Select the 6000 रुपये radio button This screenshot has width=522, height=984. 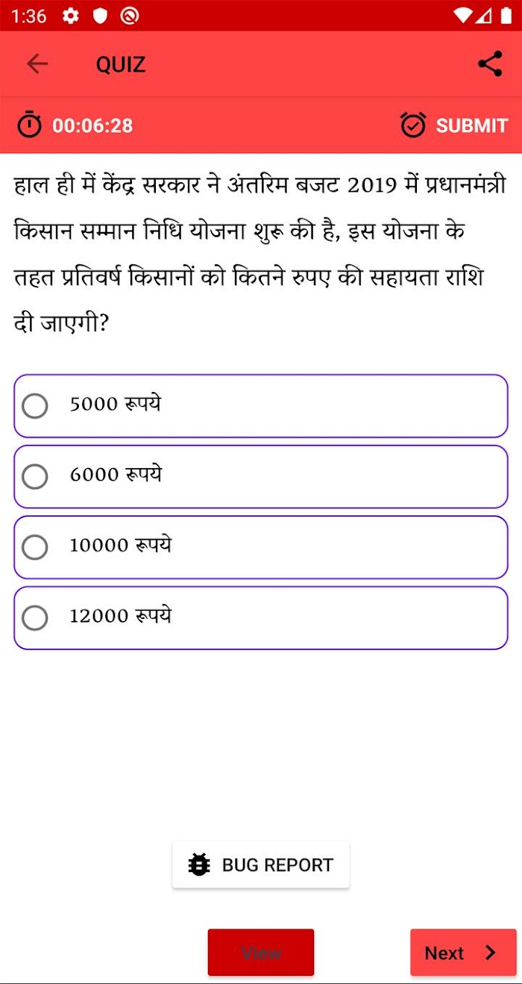coord(35,476)
